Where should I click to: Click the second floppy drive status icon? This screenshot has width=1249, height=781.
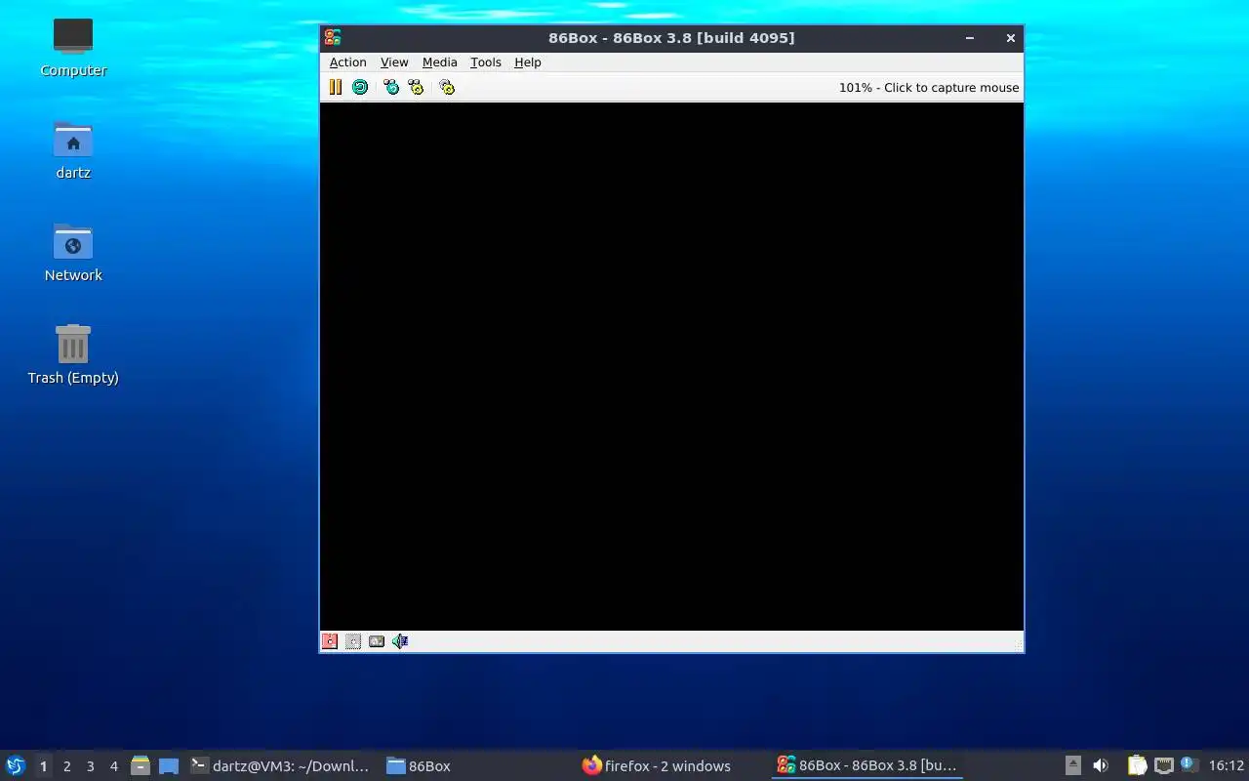tap(353, 641)
